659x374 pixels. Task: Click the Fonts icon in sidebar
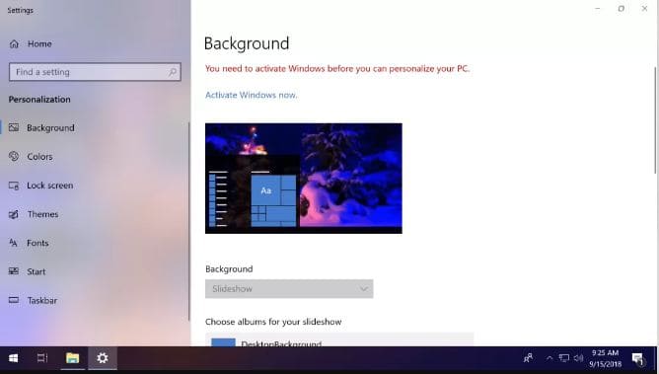click(14, 243)
